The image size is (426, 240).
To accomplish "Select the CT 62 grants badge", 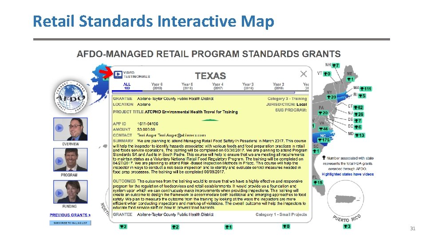I will [x=359, y=108].
